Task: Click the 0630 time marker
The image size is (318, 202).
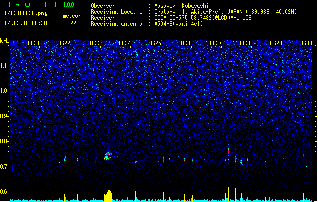Action: [x=306, y=43]
